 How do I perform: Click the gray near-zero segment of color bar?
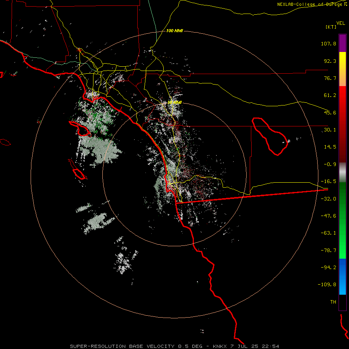(342, 173)
